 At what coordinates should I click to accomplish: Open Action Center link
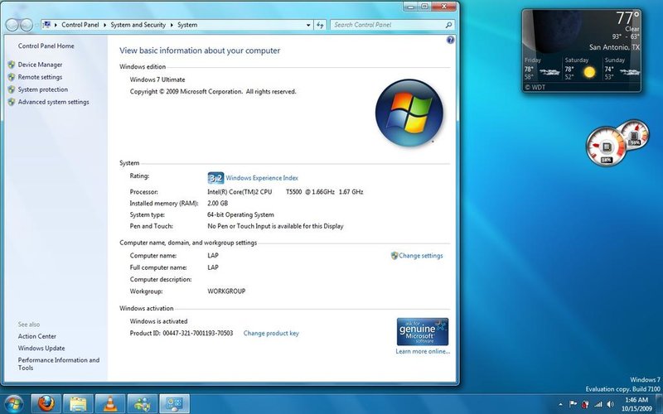[37, 336]
